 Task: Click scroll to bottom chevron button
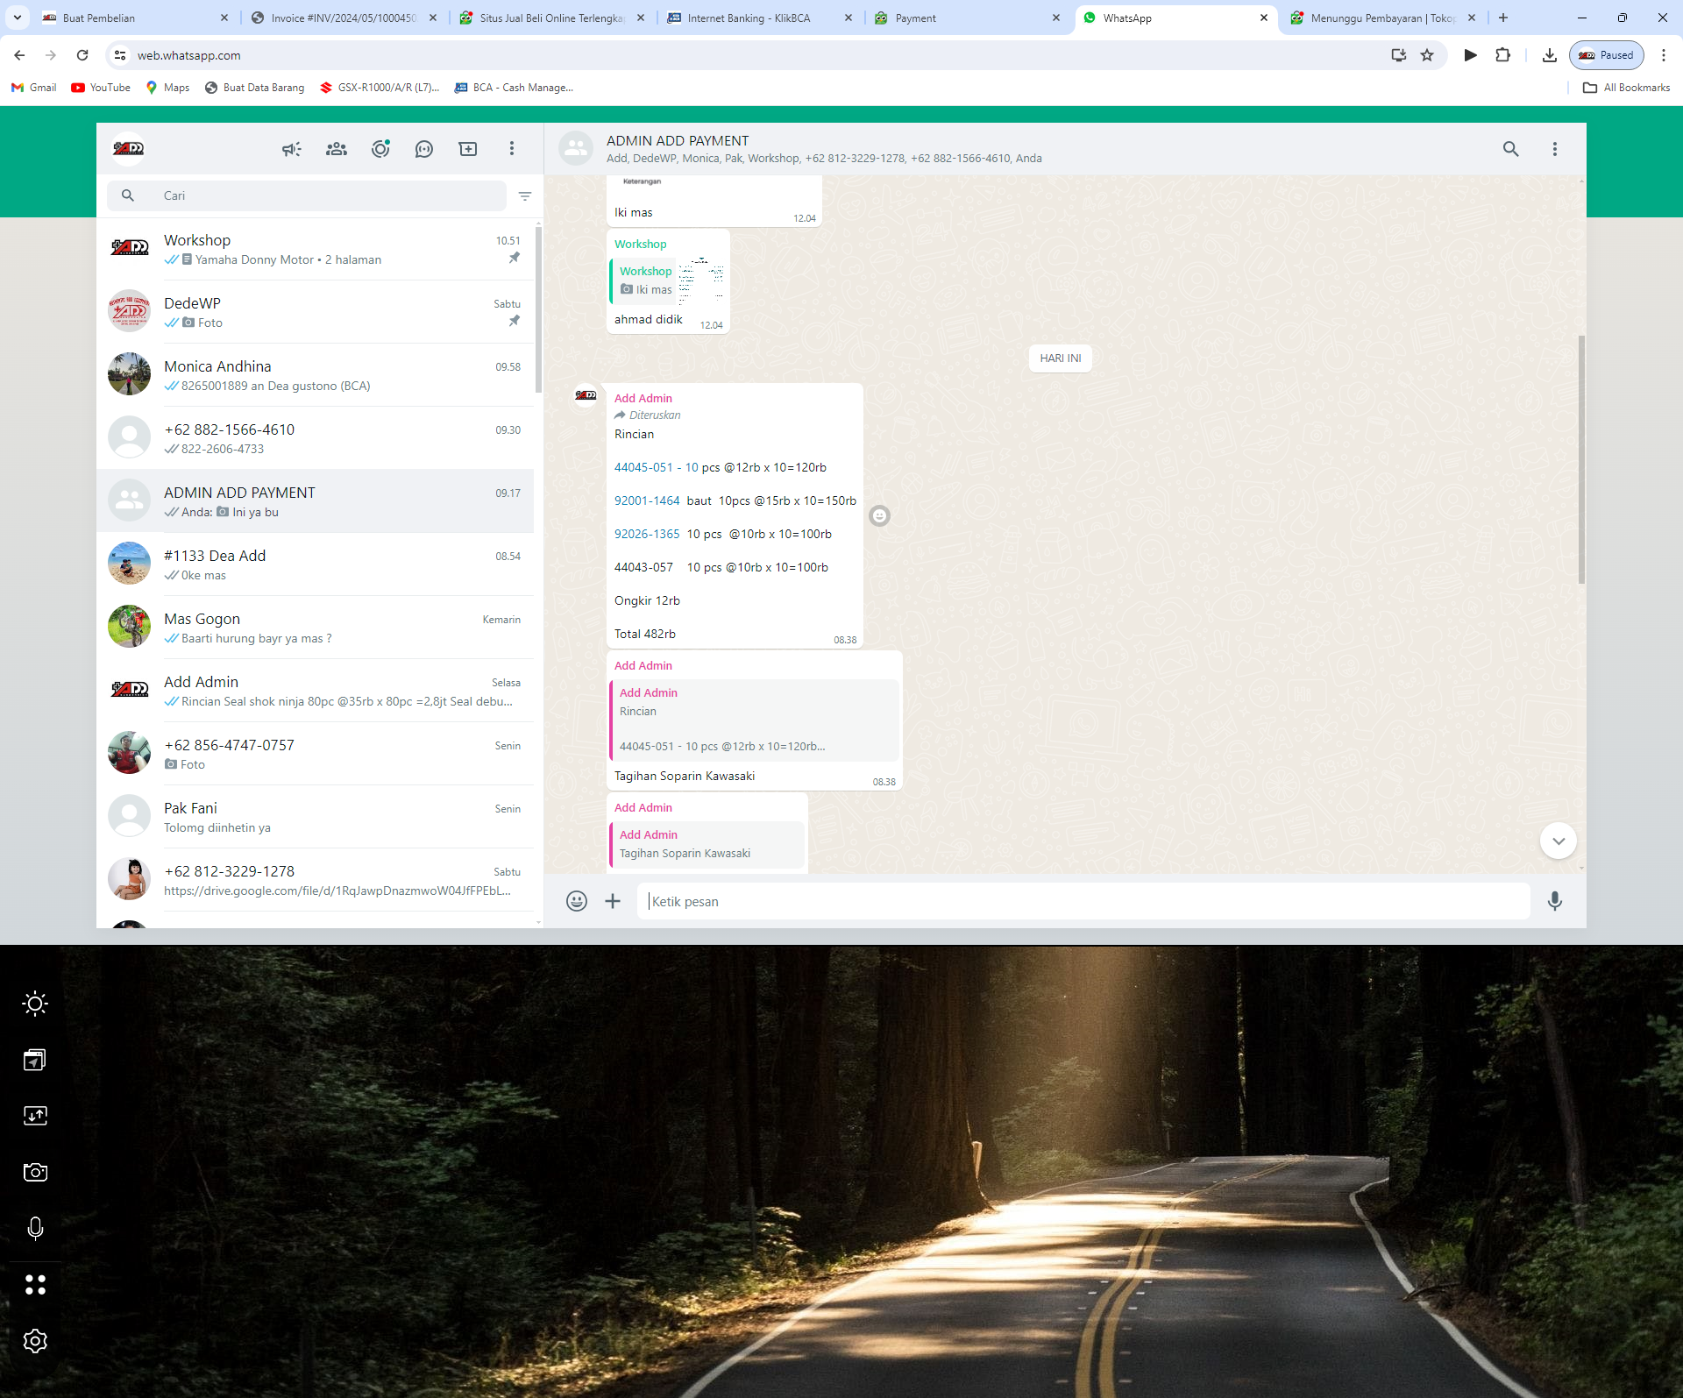click(x=1558, y=841)
